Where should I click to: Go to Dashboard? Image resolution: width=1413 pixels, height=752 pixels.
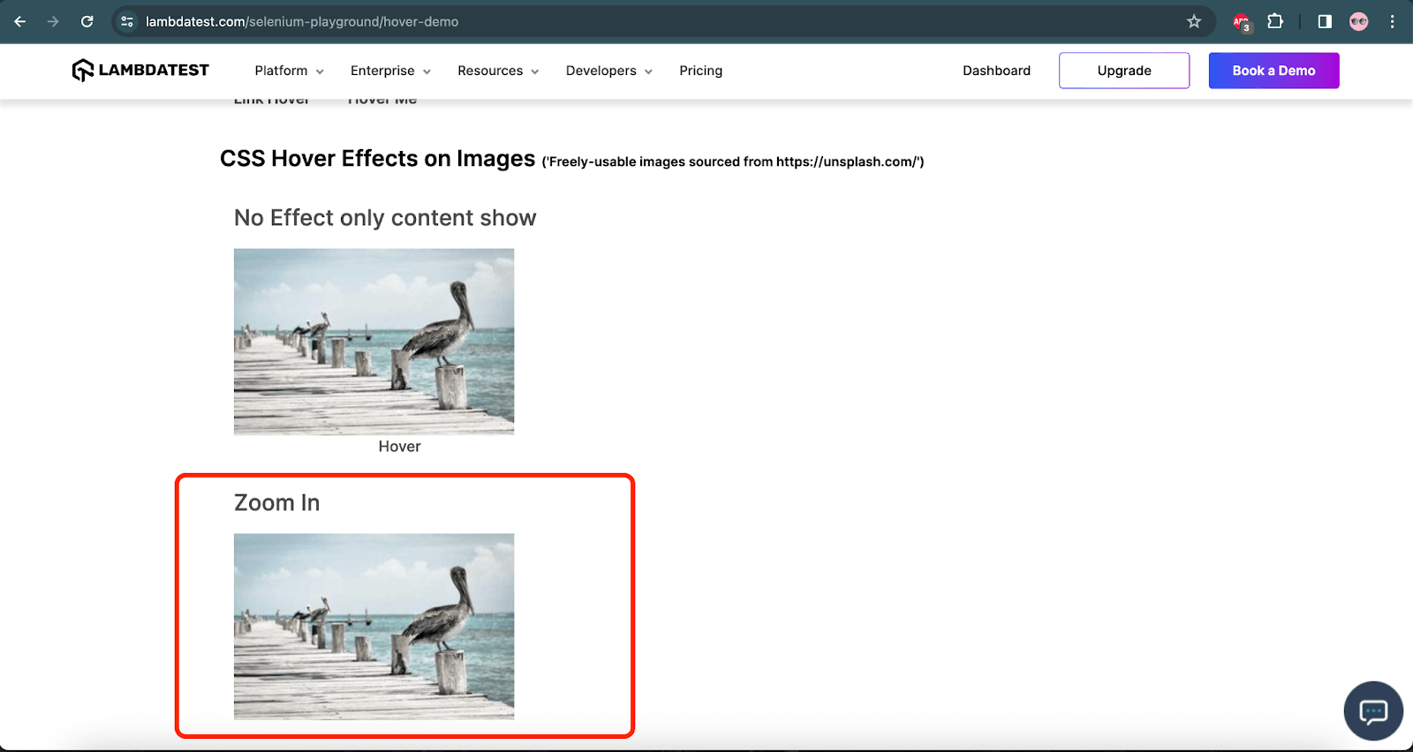coord(996,71)
